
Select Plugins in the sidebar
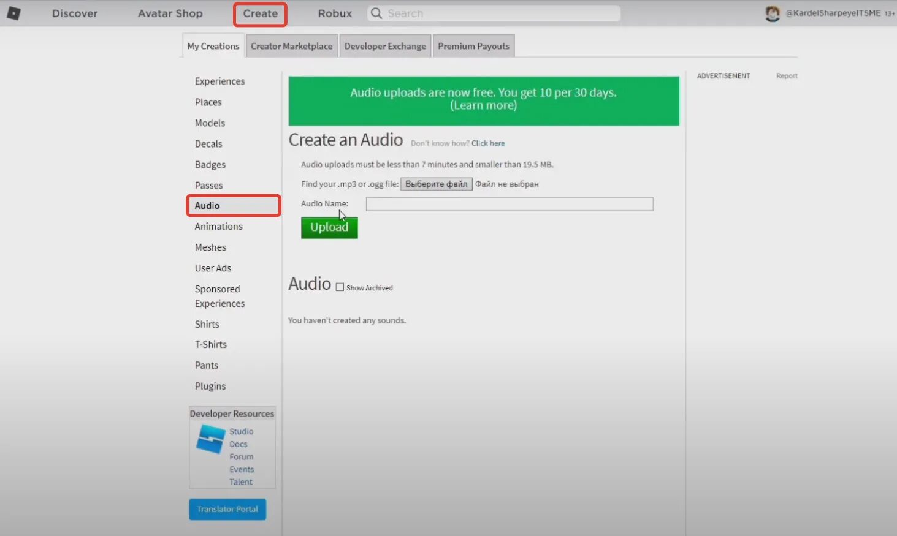point(210,387)
